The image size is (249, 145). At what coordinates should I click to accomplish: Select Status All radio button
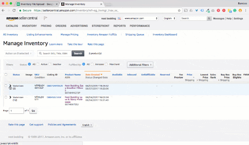pos(29,64)
